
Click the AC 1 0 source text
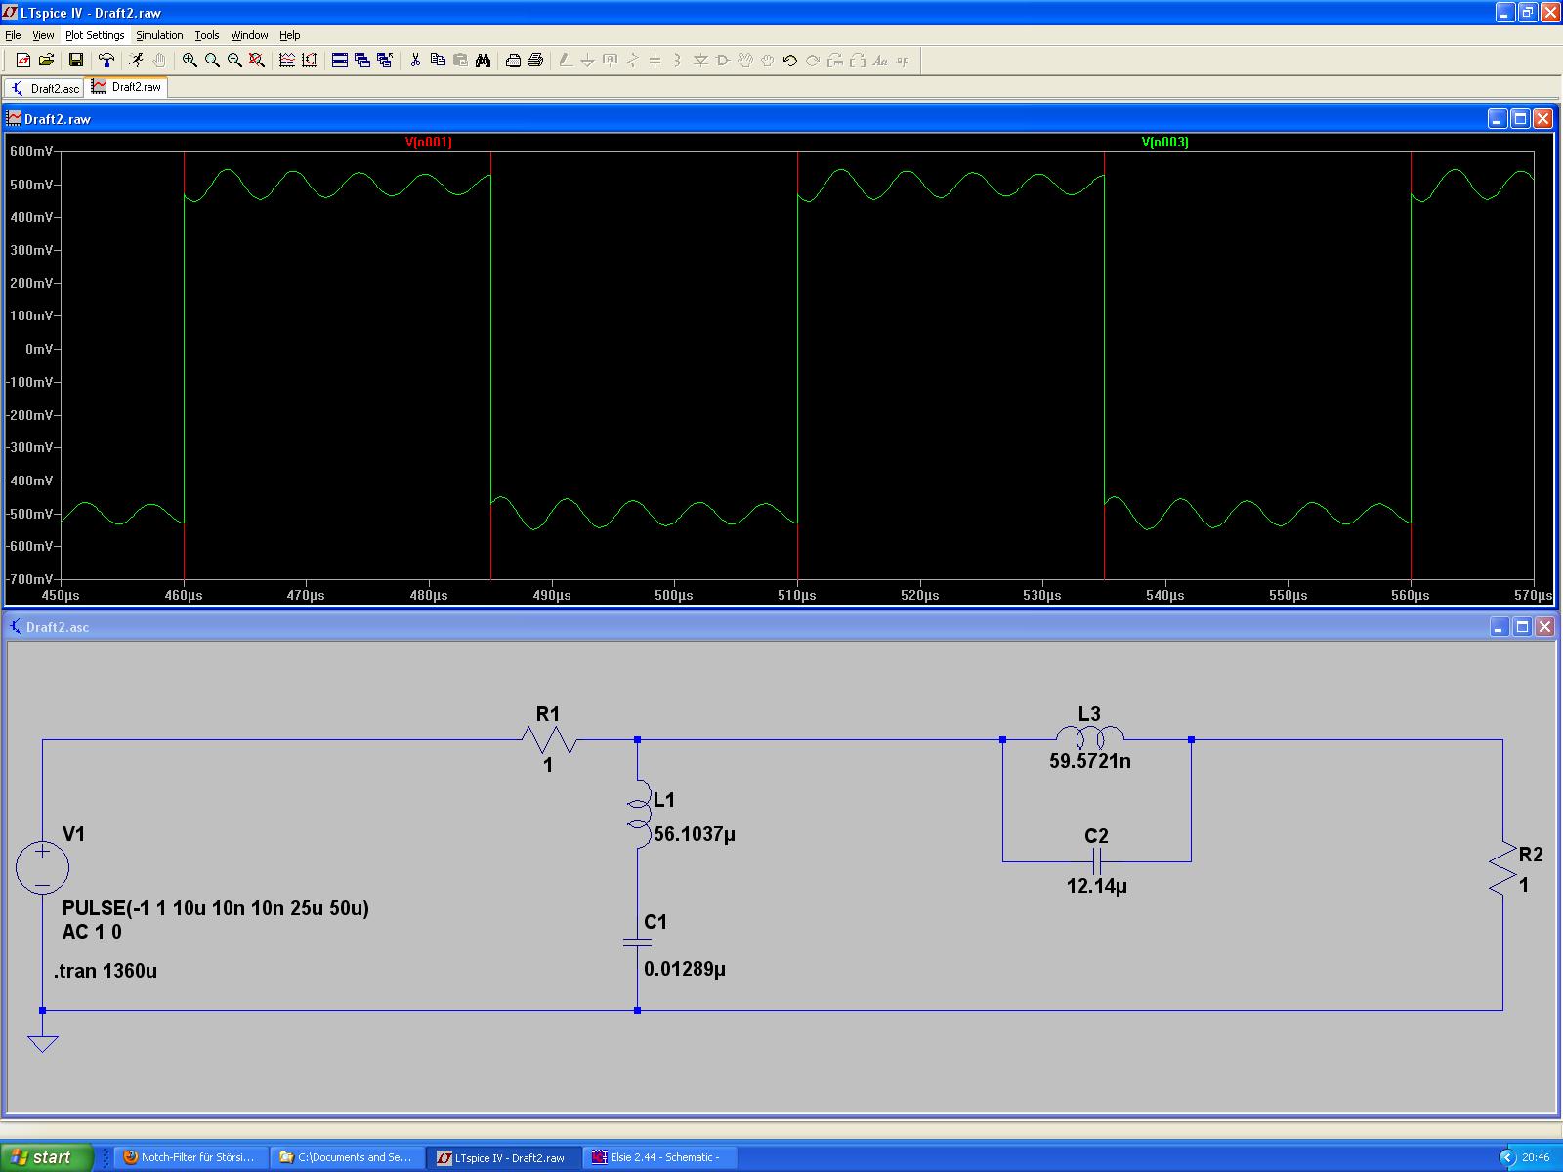pos(92,932)
